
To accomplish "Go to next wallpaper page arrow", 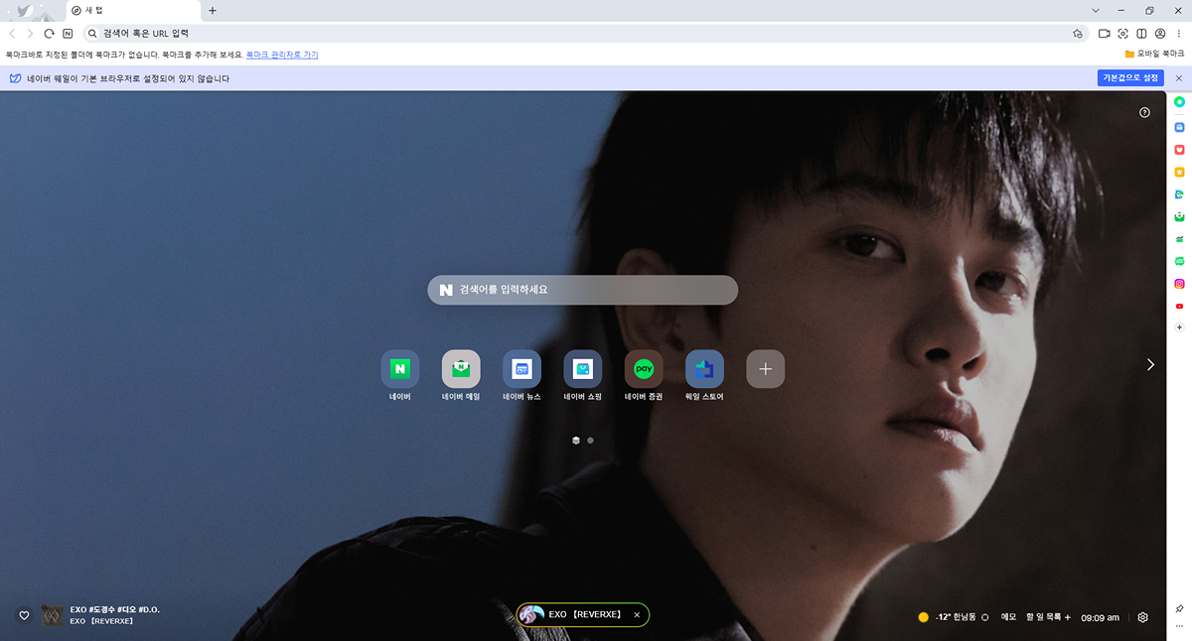I will point(1150,364).
